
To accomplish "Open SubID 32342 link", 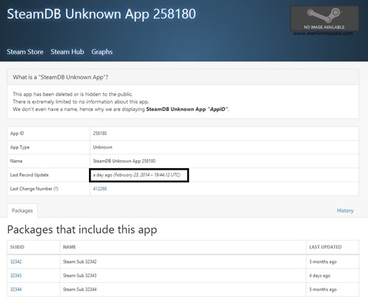I will click(16, 262).
